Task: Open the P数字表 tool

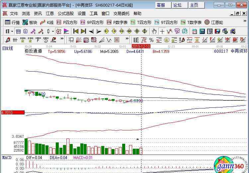Action: (117, 22)
